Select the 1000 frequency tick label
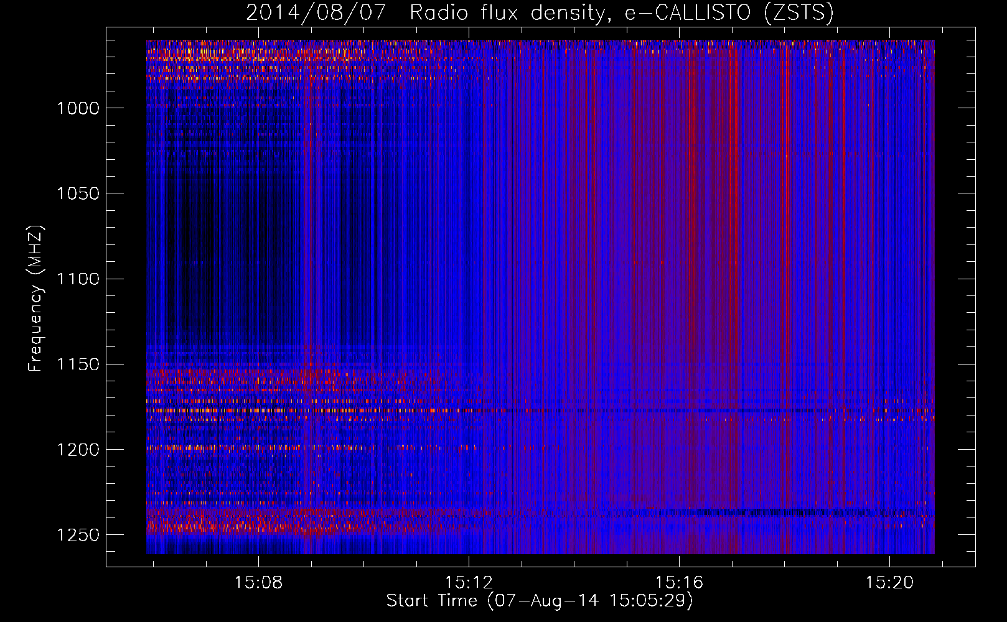Image resolution: width=1007 pixels, height=622 pixels. pos(78,108)
